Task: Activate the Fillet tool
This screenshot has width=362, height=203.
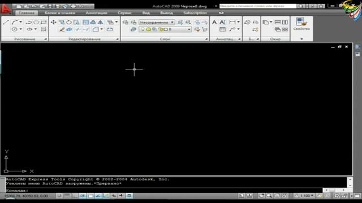Action: click(96, 29)
